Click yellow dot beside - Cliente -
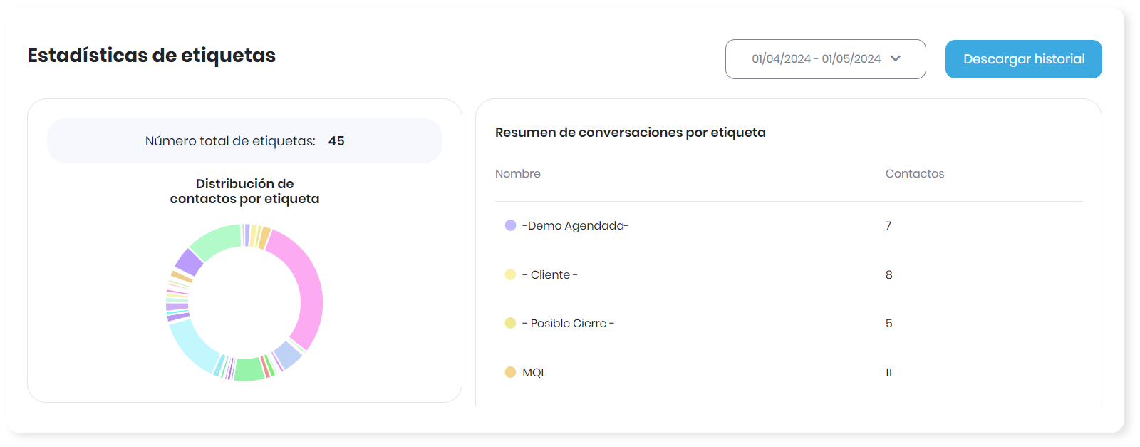This screenshot has width=1140, height=447. (510, 274)
